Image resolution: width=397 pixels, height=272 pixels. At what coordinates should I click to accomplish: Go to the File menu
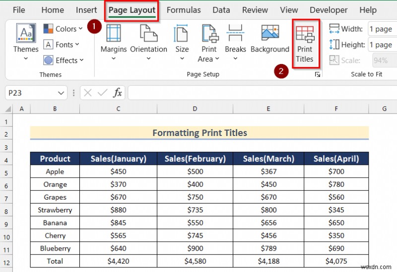coord(19,10)
